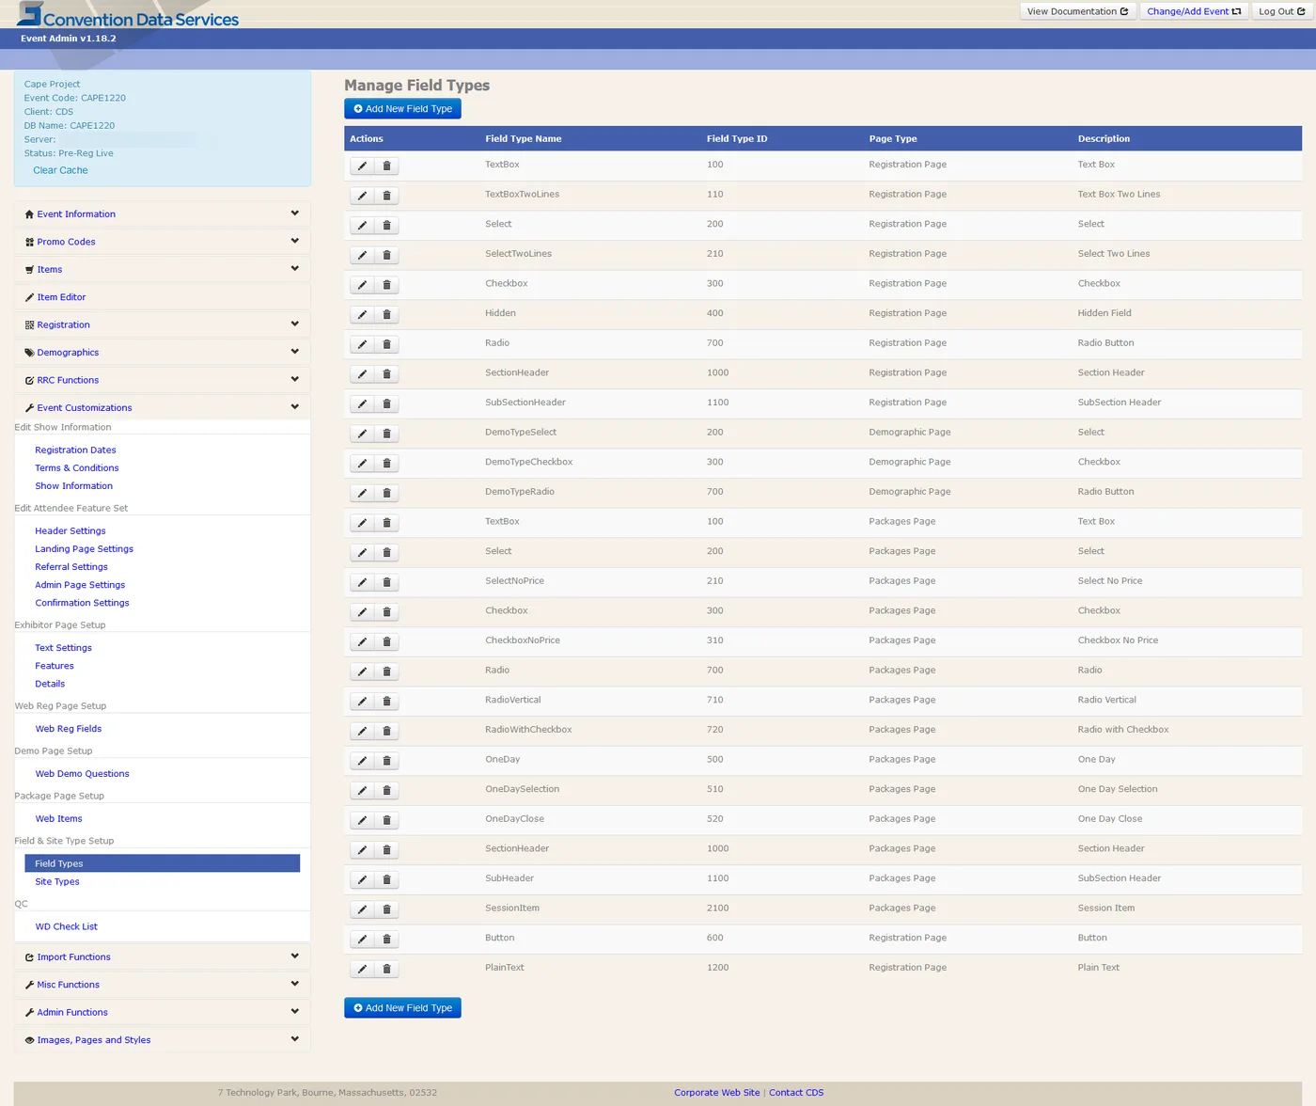Click the Clear Cache link
The width and height of the screenshot is (1316, 1106).
click(60, 170)
